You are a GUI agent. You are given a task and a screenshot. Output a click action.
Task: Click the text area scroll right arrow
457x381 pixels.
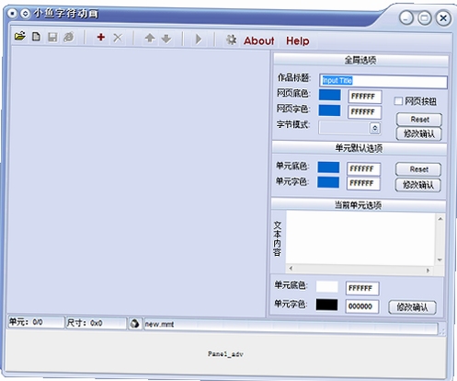pyautogui.click(x=428, y=271)
